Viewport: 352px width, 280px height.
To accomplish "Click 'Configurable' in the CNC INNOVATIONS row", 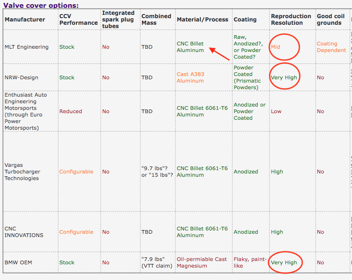I will pyautogui.click(x=76, y=232).
